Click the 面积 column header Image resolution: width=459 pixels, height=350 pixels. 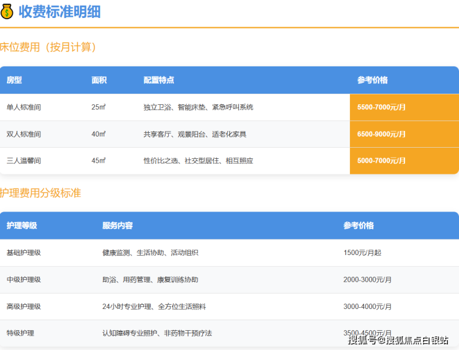click(x=99, y=80)
